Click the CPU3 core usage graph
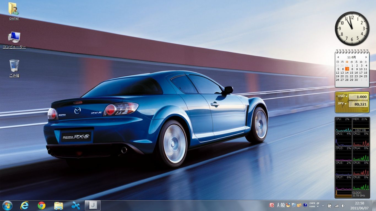376x211 pixels. click(x=344, y=154)
